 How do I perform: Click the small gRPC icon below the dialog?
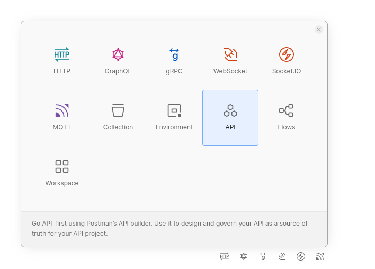(263, 256)
